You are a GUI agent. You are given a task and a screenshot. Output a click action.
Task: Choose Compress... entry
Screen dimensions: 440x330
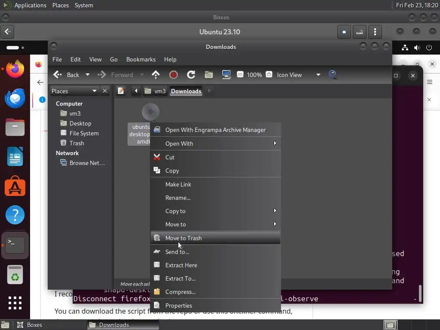pyautogui.click(x=216, y=292)
